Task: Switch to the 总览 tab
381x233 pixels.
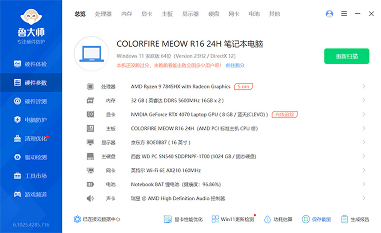Action: coord(80,14)
